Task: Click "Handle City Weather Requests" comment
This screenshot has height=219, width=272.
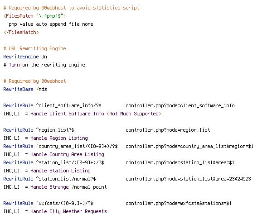Action: (68, 212)
